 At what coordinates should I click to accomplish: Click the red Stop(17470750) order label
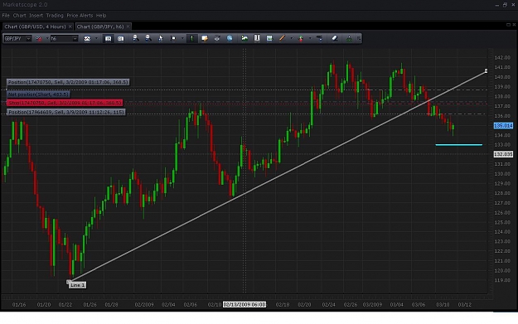point(65,103)
